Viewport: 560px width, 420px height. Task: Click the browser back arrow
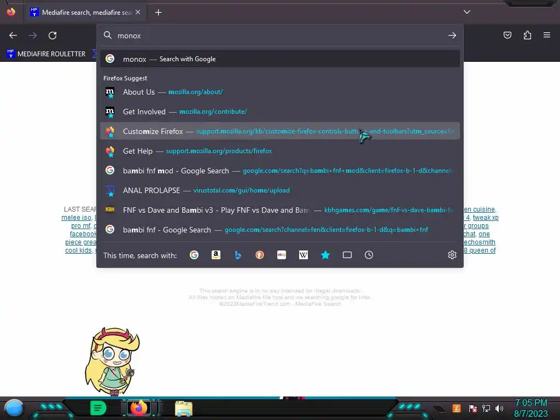[13, 36]
